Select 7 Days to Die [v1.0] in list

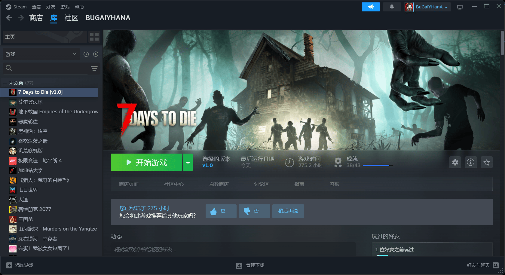pyautogui.click(x=50, y=92)
